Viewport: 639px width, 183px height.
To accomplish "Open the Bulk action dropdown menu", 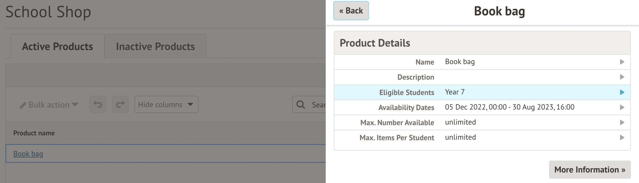I will tap(49, 105).
